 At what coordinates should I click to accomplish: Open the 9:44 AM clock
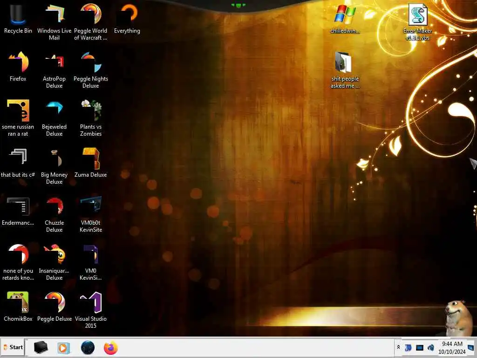[x=452, y=348]
